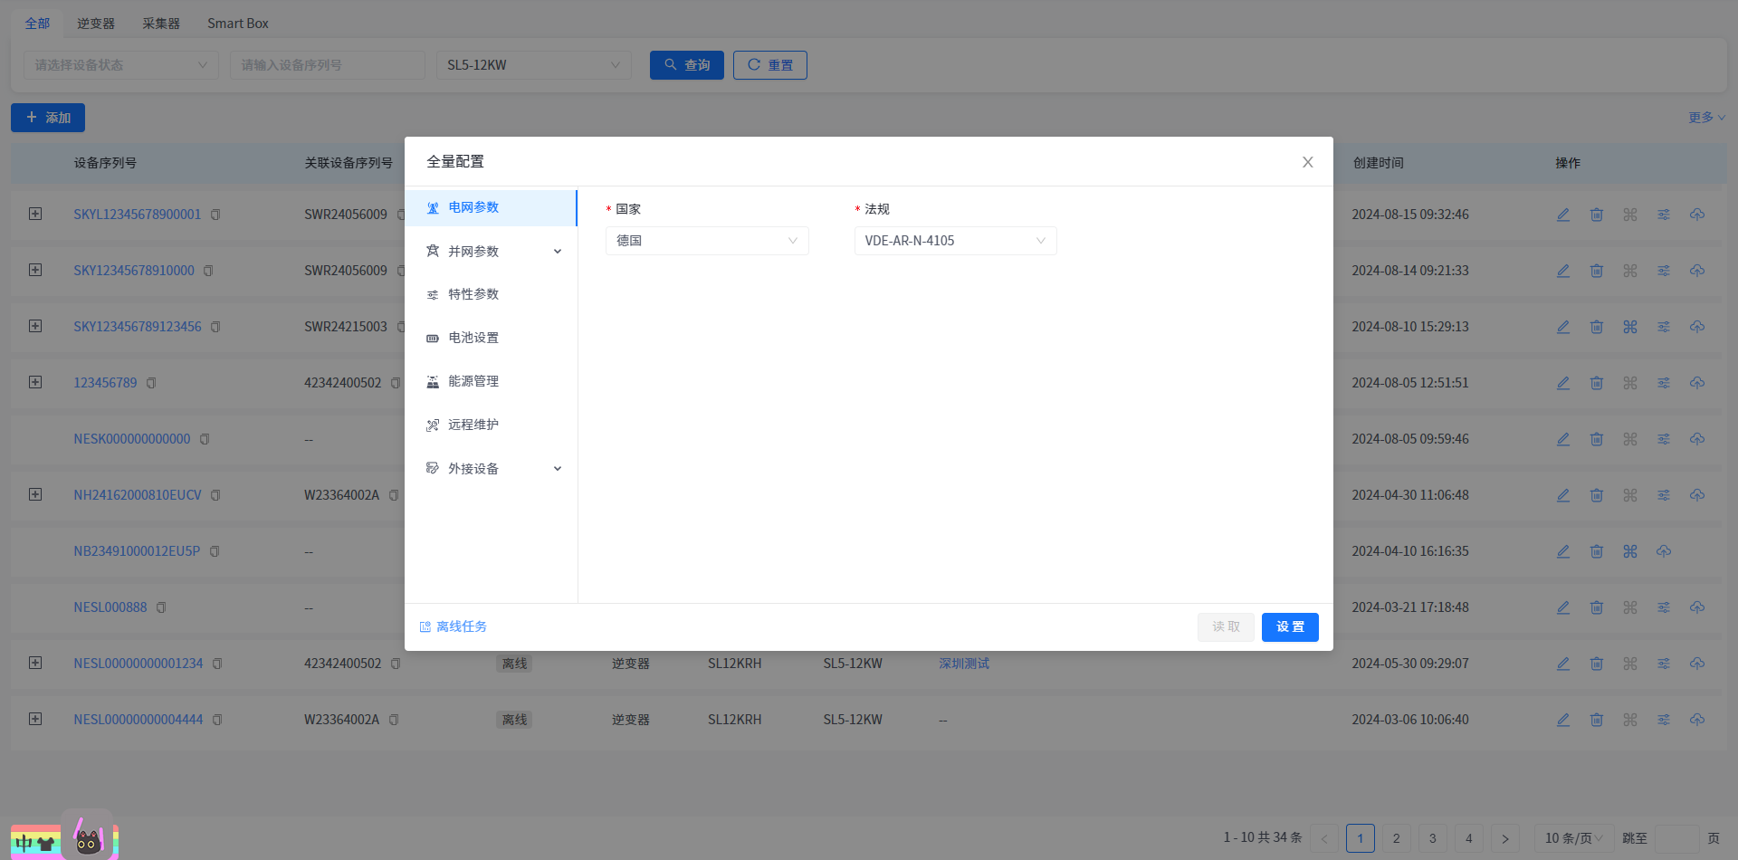Copy serial number NH24162000810EUCV
The image size is (1738, 860).
(x=215, y=495)
